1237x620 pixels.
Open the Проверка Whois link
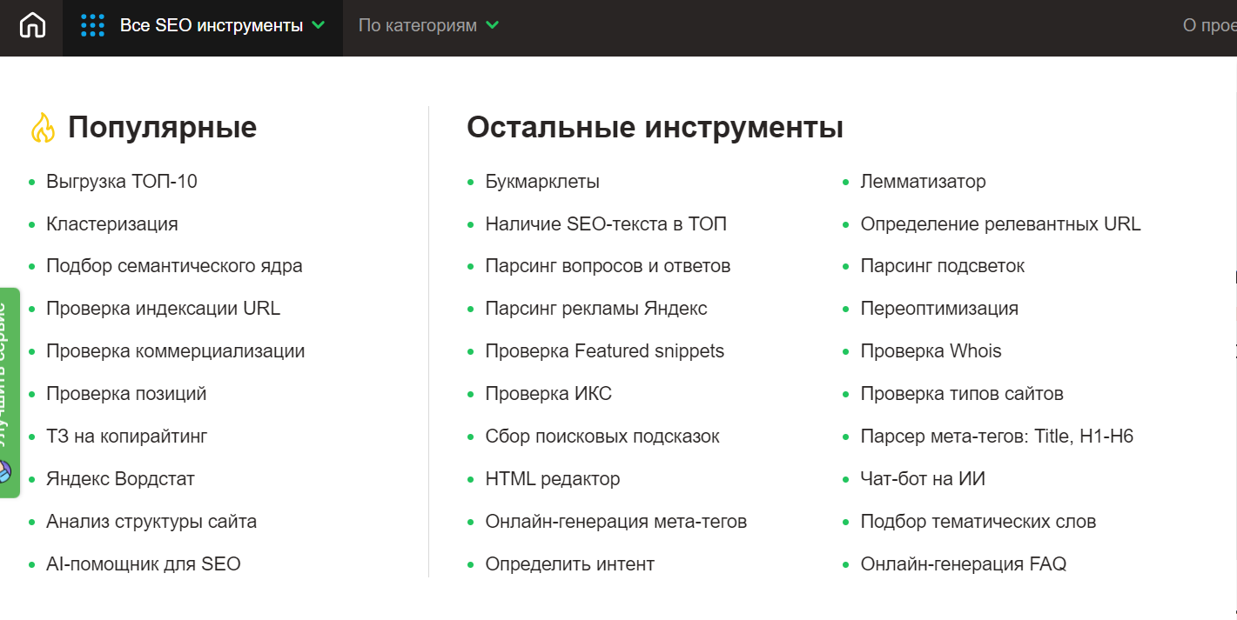pyautogui.click(x=931, y=351)
